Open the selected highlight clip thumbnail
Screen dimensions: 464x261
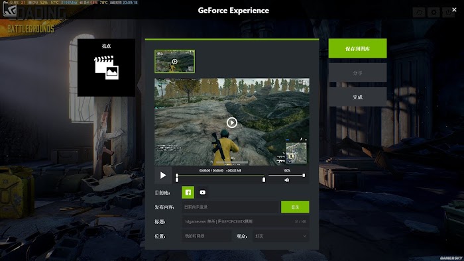(x=174, y=61)
